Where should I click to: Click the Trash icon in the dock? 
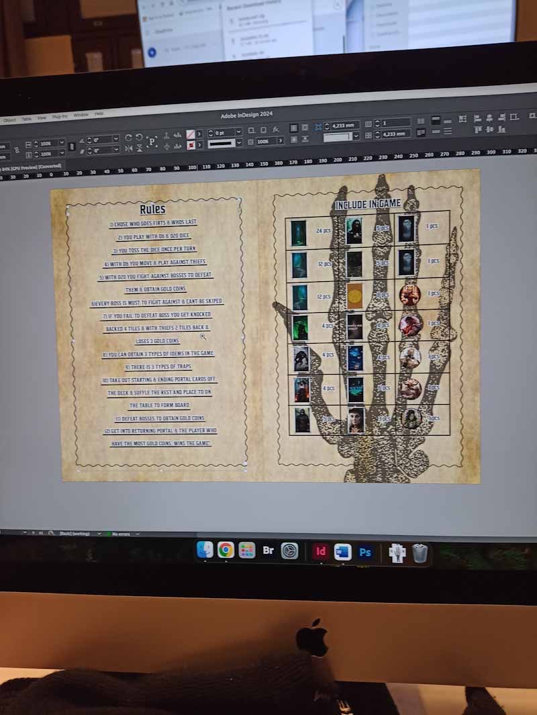420,553
